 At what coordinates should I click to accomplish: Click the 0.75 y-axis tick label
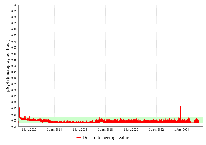[x=14, y=35]
